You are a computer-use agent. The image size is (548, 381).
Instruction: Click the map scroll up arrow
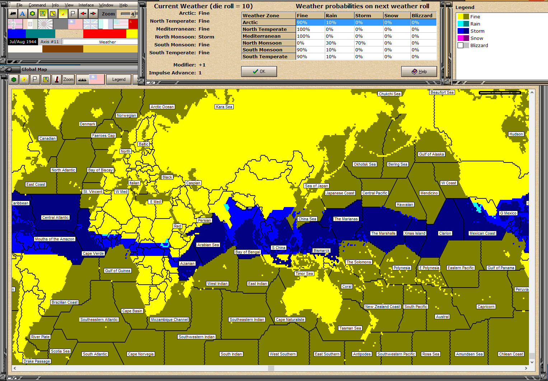[x=532, y=92]
